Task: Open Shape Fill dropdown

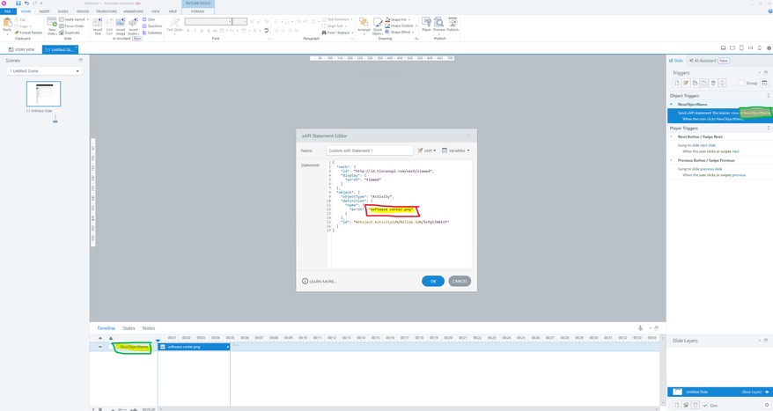Action: pyautogui.click(x=409, y=19)
